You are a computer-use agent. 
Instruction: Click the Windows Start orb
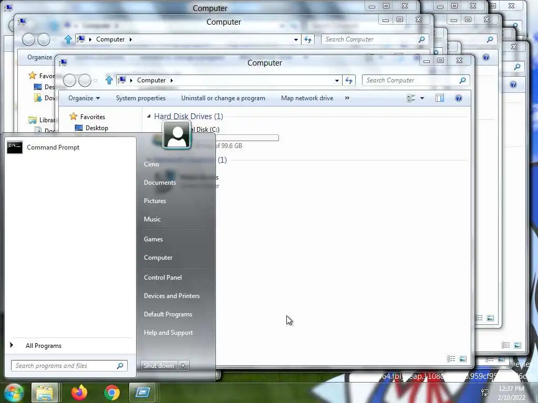click(x=13, y=393)
